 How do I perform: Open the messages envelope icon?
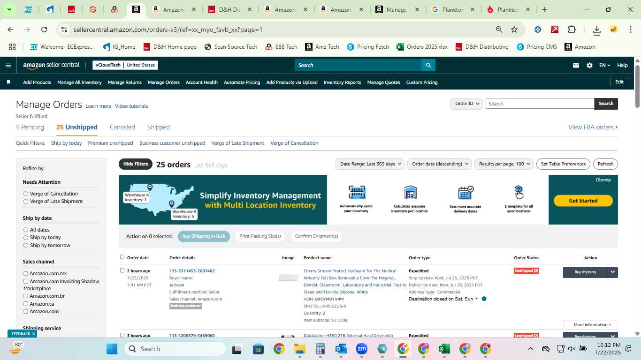coord(576,65)
